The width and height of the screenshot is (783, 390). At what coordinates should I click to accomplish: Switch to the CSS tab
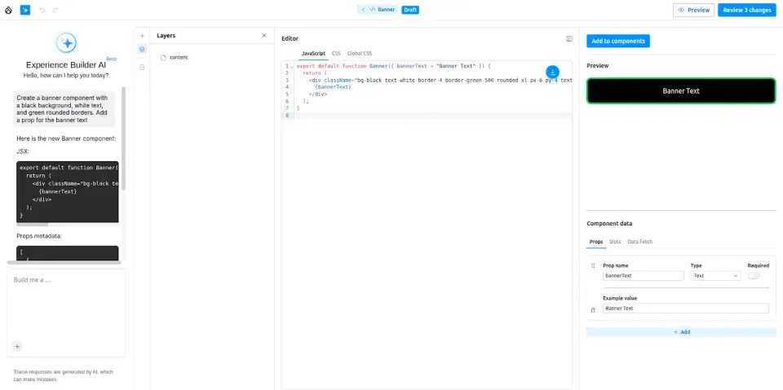click(336, 54)
